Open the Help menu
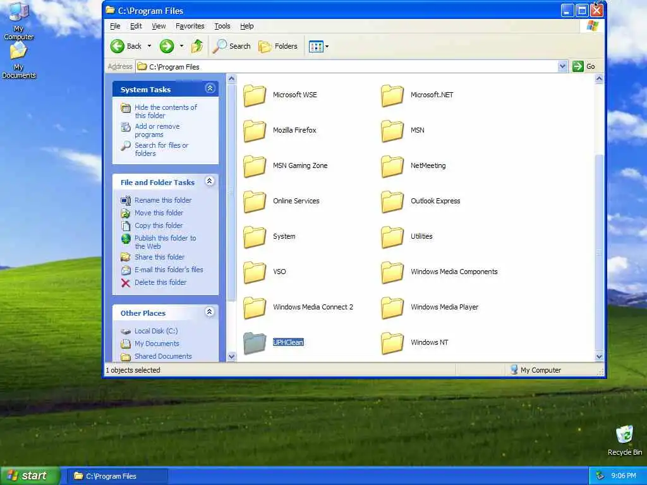 tap(247, 26)
